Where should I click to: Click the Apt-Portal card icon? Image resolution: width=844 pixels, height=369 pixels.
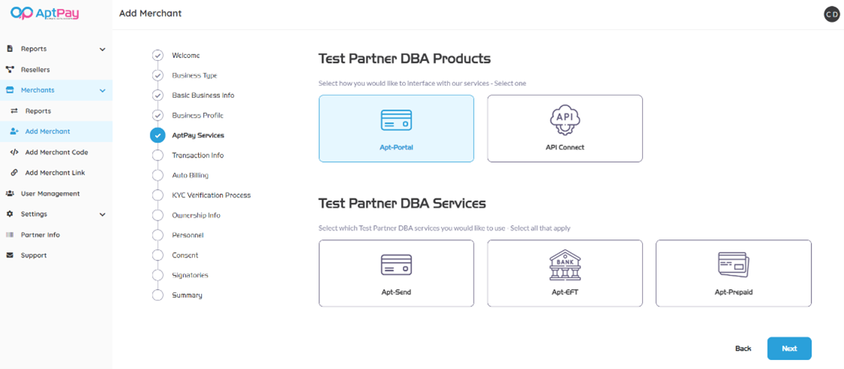(396, 120)
